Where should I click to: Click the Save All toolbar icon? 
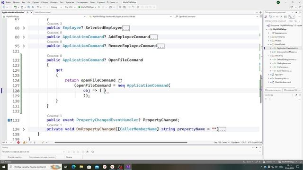point(33,7)
